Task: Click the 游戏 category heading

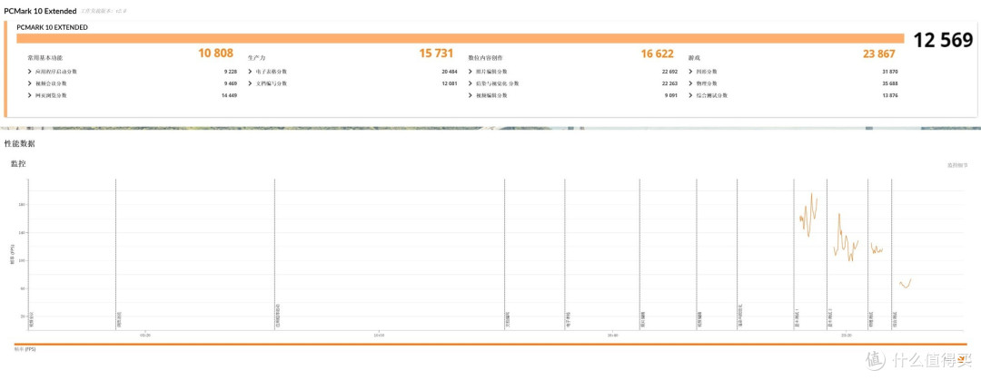Action: click(x=694, y=57)
